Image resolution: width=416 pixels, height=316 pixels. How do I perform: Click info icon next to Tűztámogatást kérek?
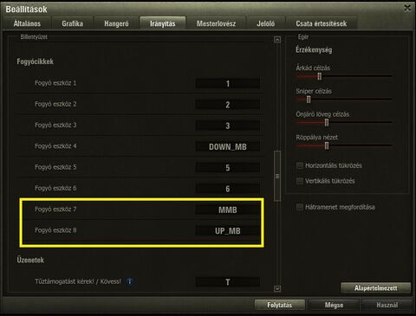click(x=130, y=281)
